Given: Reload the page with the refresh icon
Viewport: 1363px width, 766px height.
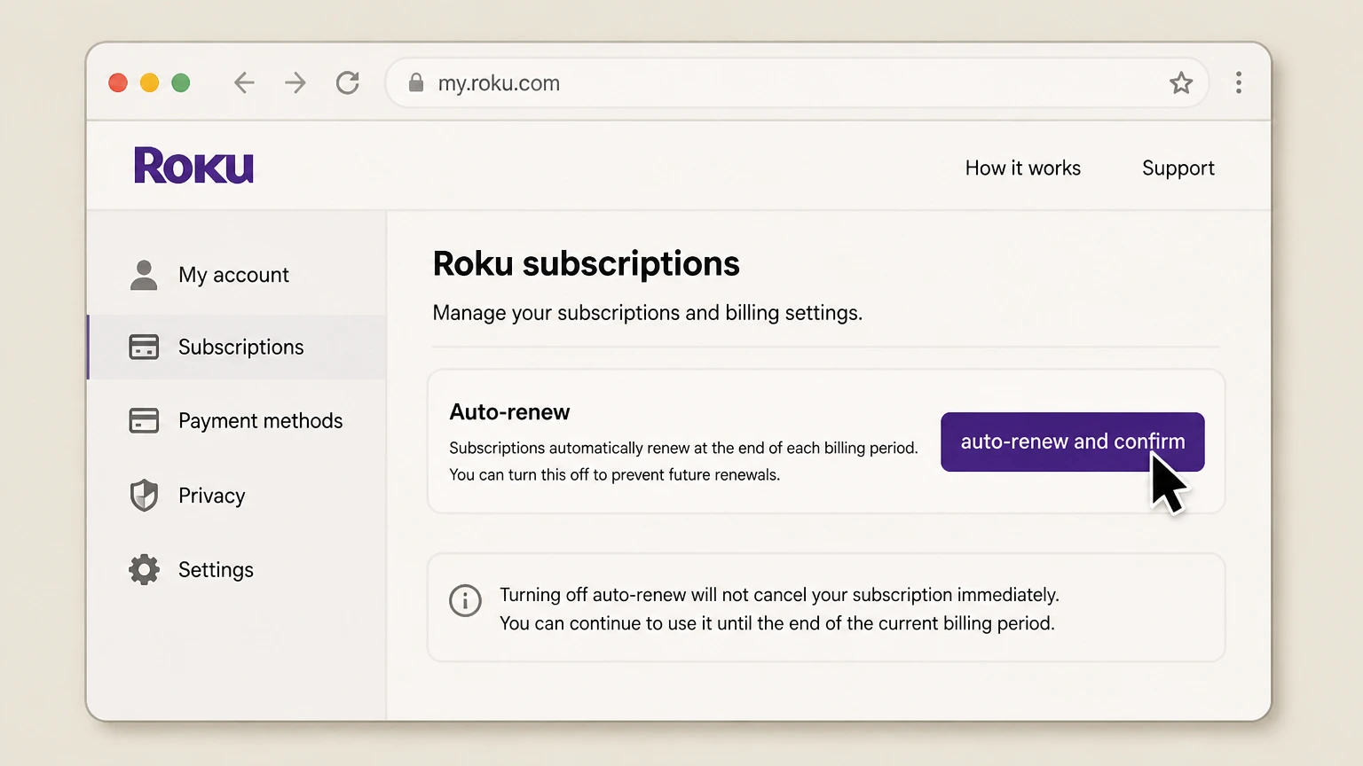Looking at the screenshot, I should point(348,83).
